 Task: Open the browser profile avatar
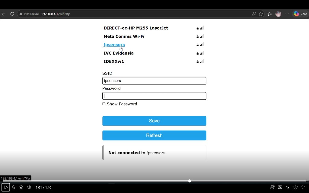(x=278, y=14)
